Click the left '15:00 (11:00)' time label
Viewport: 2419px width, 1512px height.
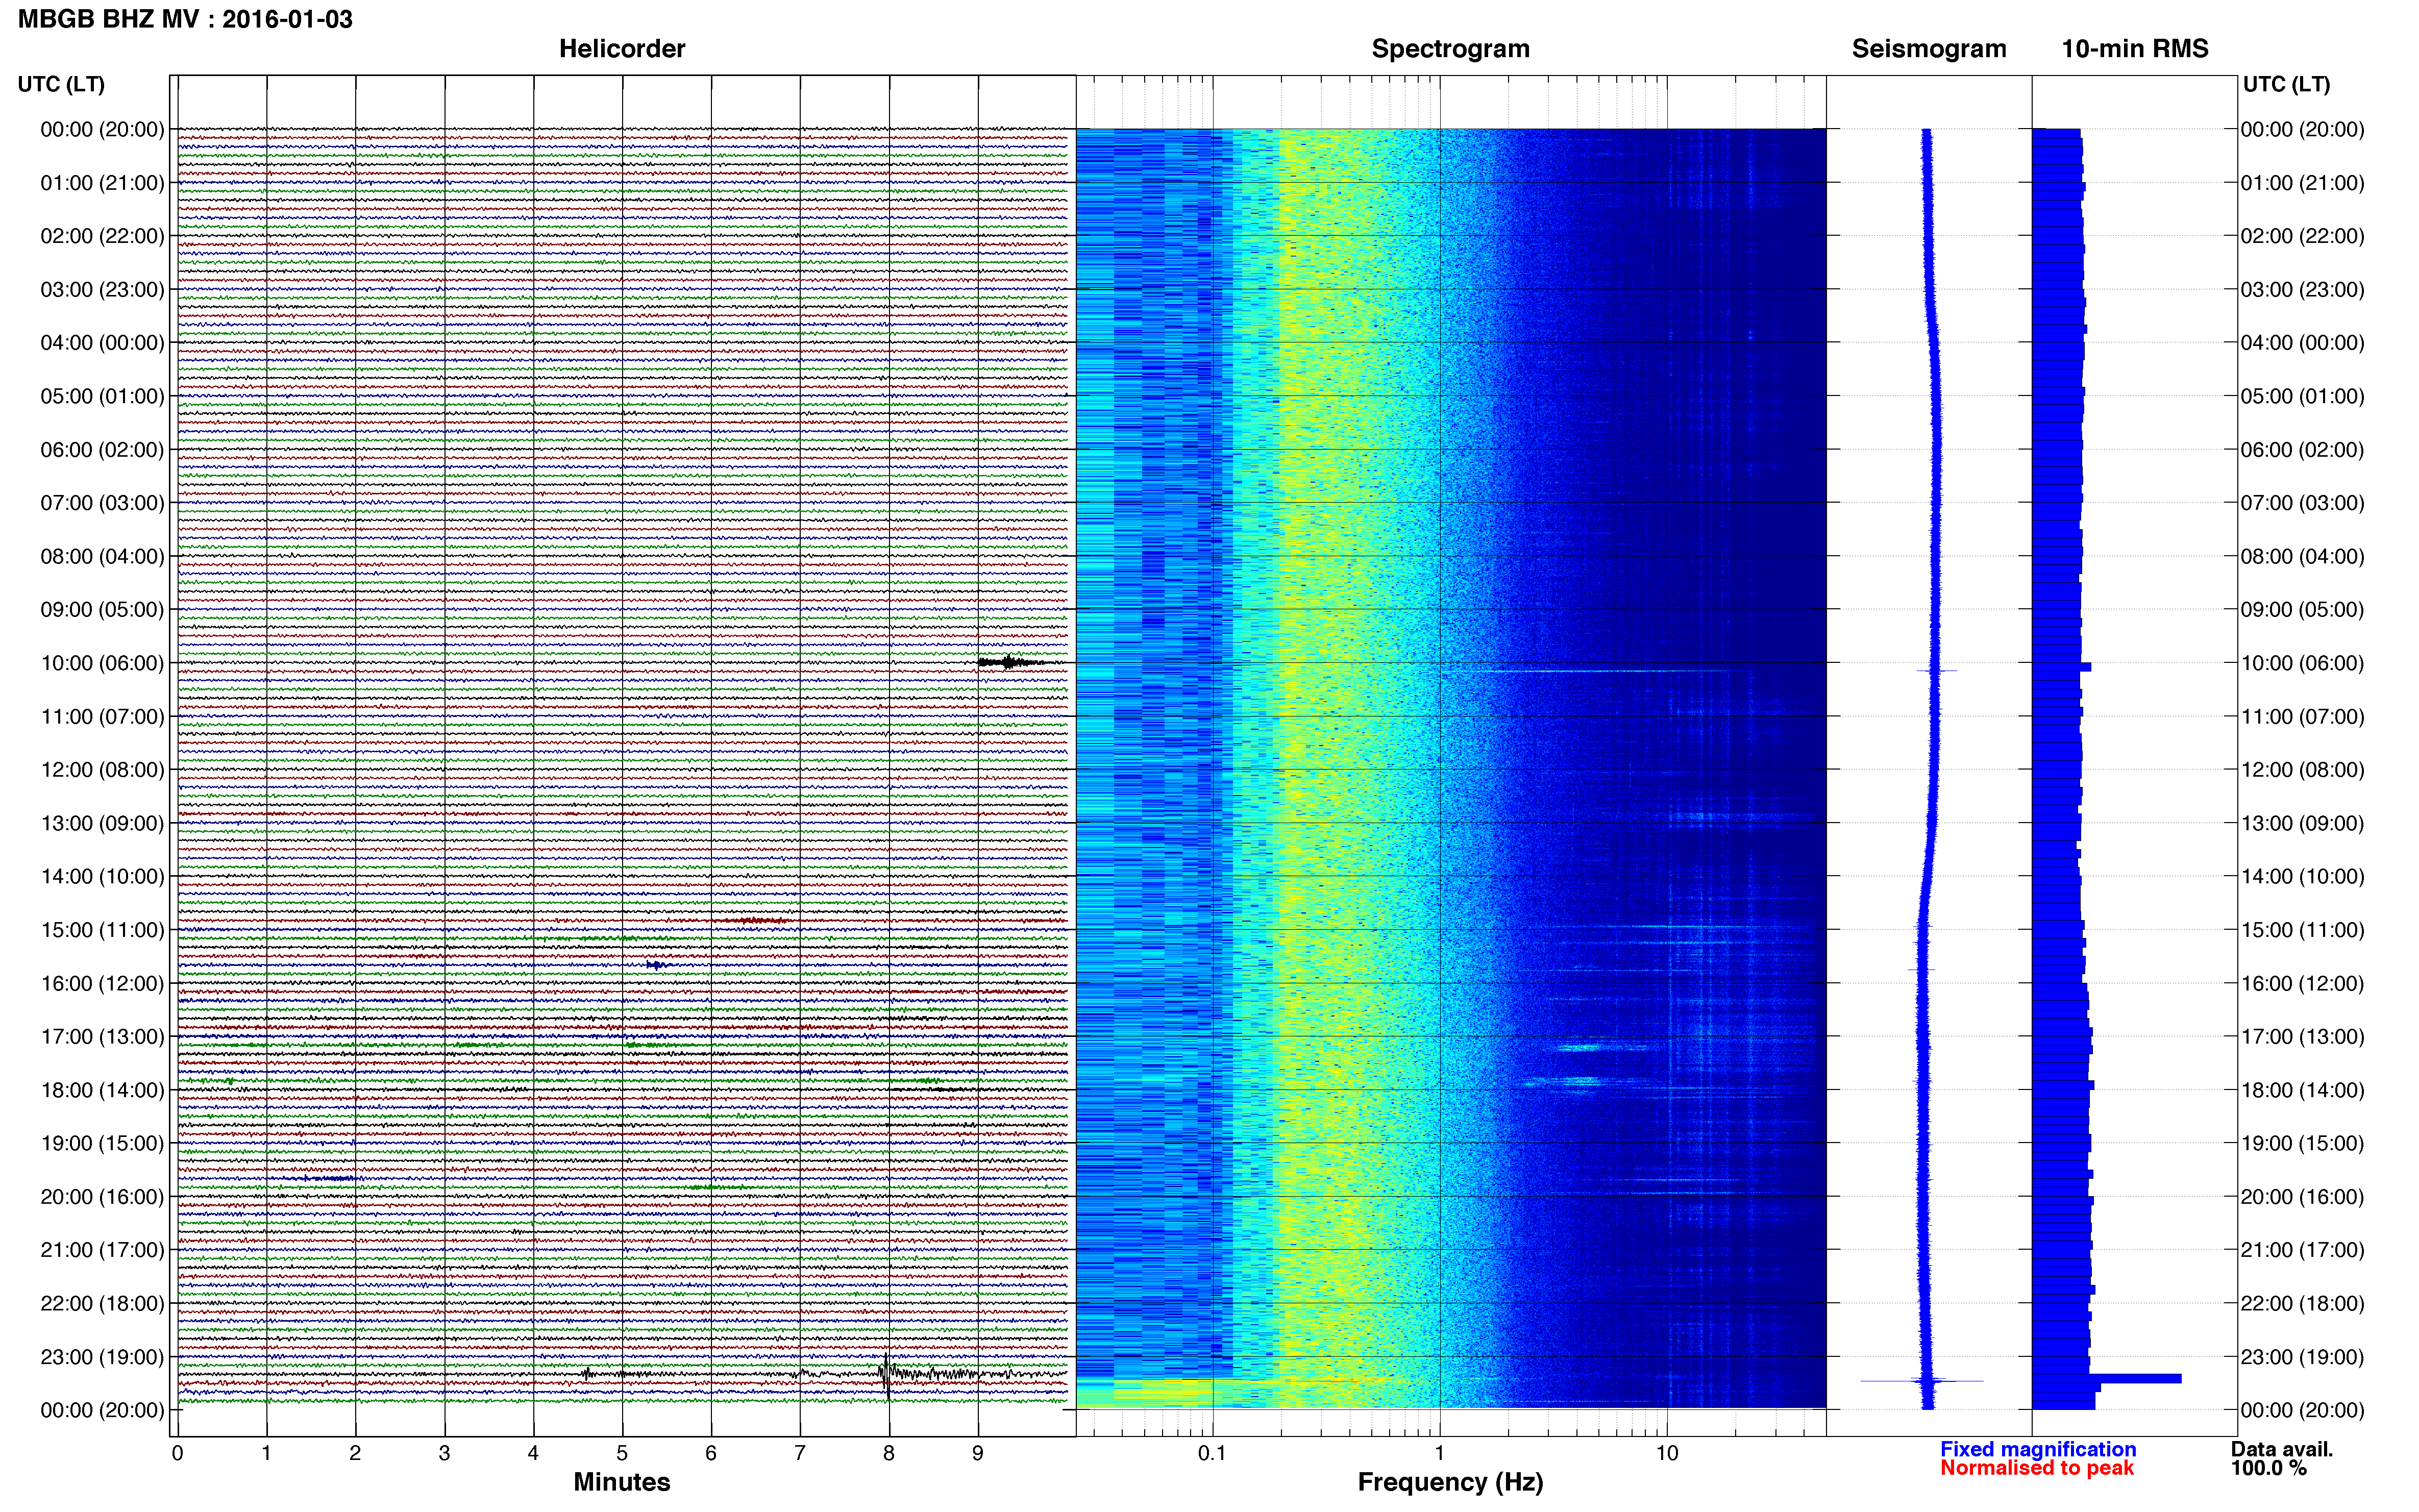[x=102, y=930]
